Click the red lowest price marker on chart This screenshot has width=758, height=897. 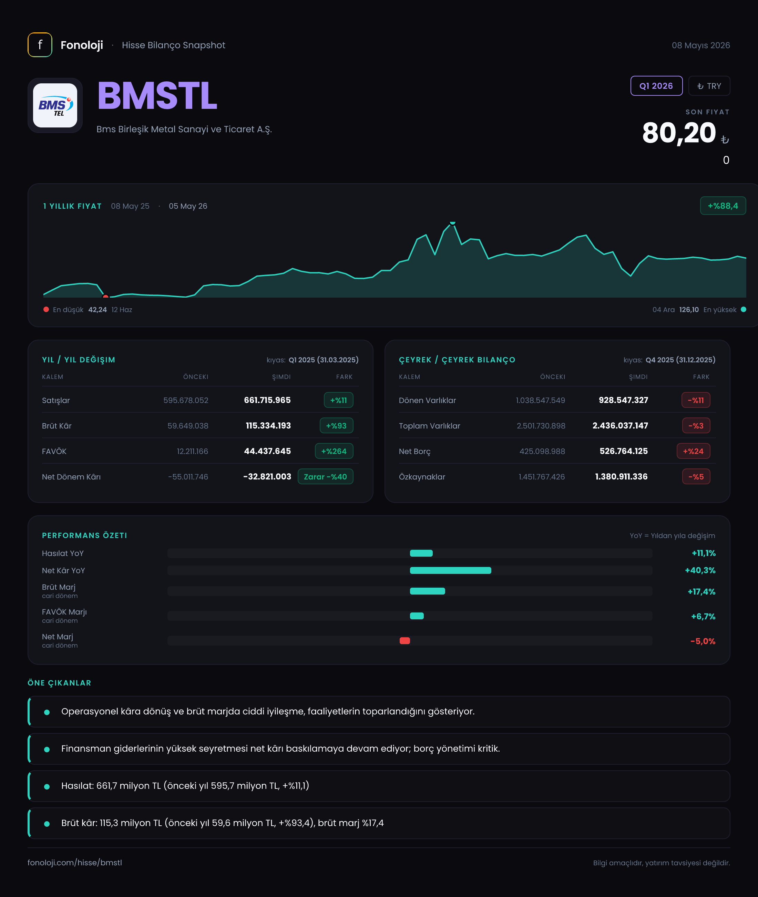tap(106, 297)
